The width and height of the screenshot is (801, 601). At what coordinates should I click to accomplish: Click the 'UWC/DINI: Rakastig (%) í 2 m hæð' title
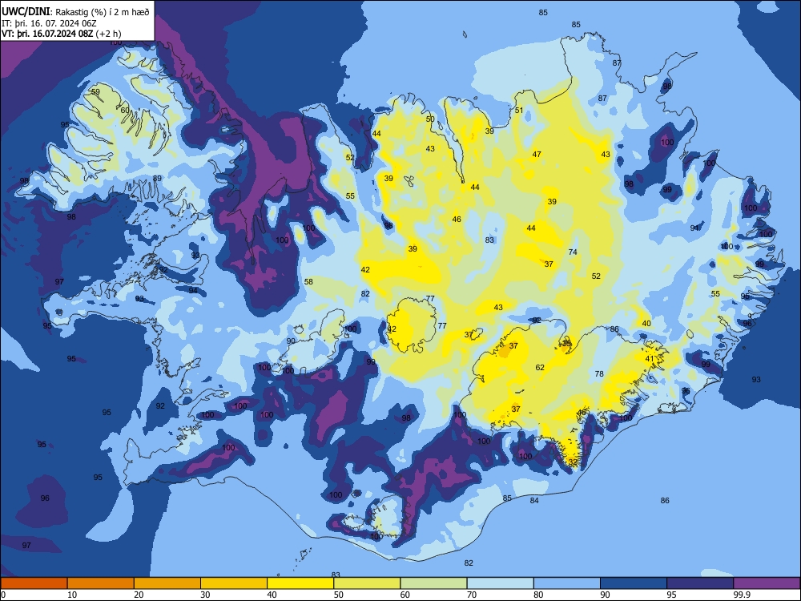(x=75, y=12)
